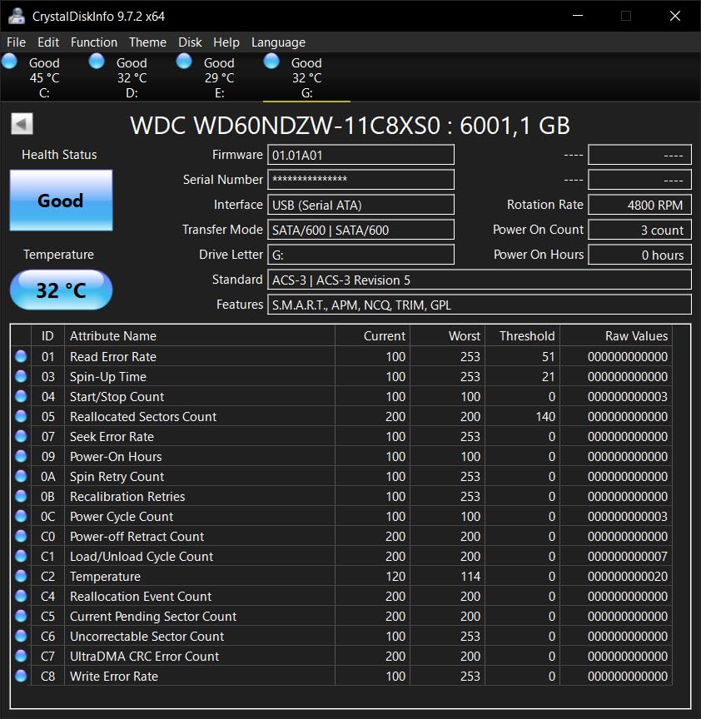The image size is (701, 719).
Task: Click the Rotation Rate 4800 RPM field
Action: [639, 205]
